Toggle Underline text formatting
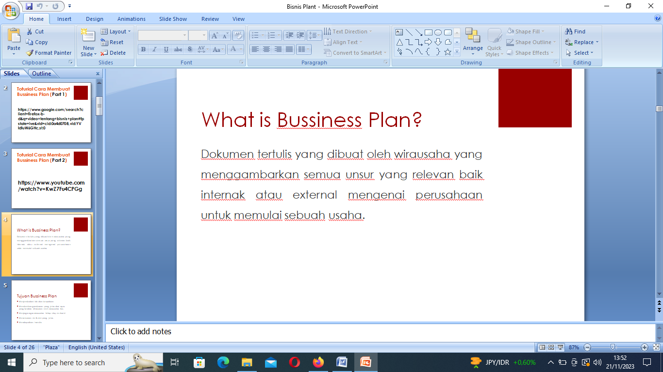The width and height of the screenshot is (663, 372). click(x=166, y=49)
